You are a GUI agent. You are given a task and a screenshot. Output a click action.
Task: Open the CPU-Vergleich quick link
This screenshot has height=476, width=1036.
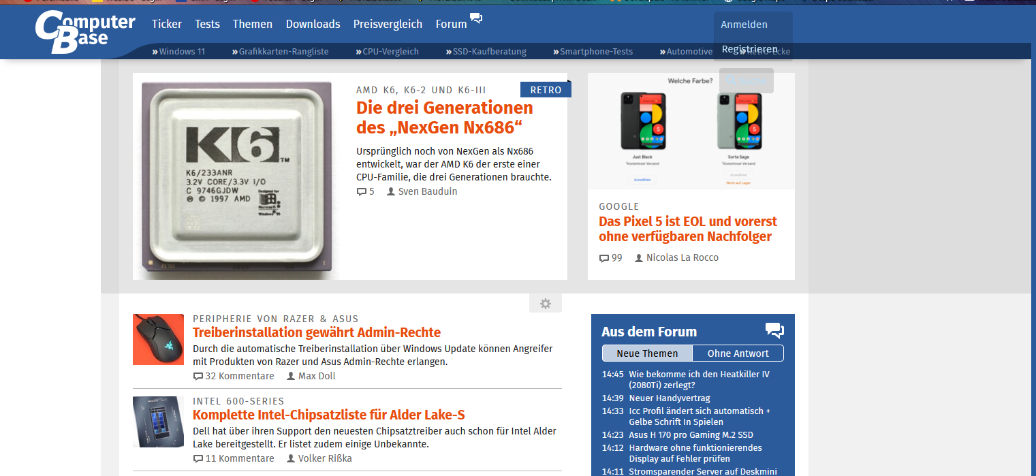click(x=387, y=51)
